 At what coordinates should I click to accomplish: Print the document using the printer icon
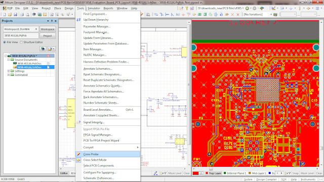coord(22,15)
